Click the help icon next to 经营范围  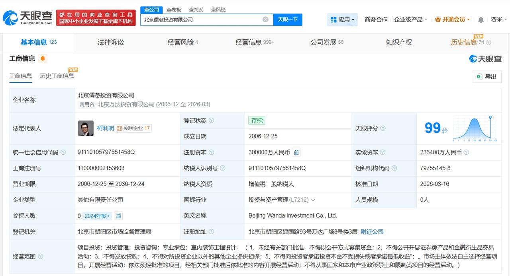(40, 257)
